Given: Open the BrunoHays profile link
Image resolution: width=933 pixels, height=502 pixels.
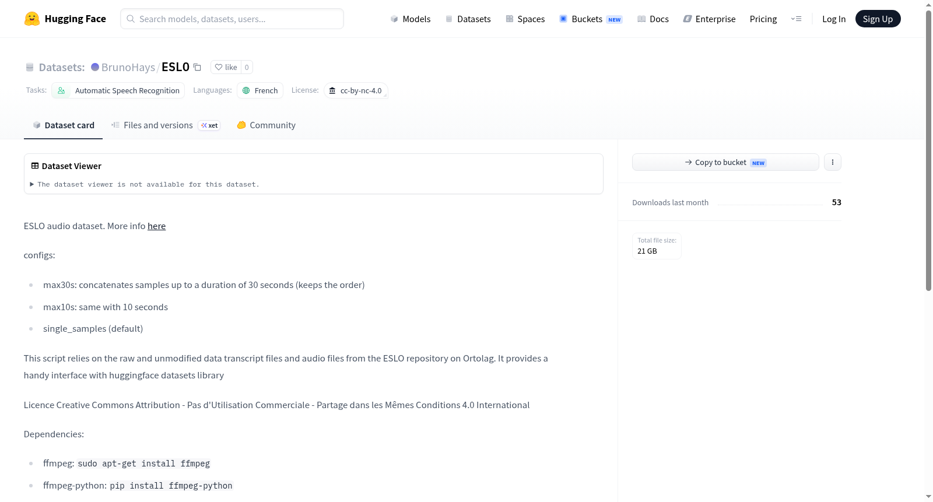Looking at the screenshot, I should pos(128,67).
